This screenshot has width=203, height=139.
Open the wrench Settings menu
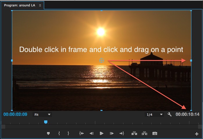click(170, 115)
